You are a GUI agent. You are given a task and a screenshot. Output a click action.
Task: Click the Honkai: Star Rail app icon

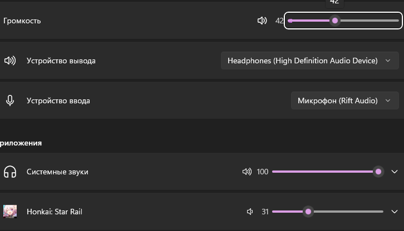pyautogui.click(x=9, y=212)
